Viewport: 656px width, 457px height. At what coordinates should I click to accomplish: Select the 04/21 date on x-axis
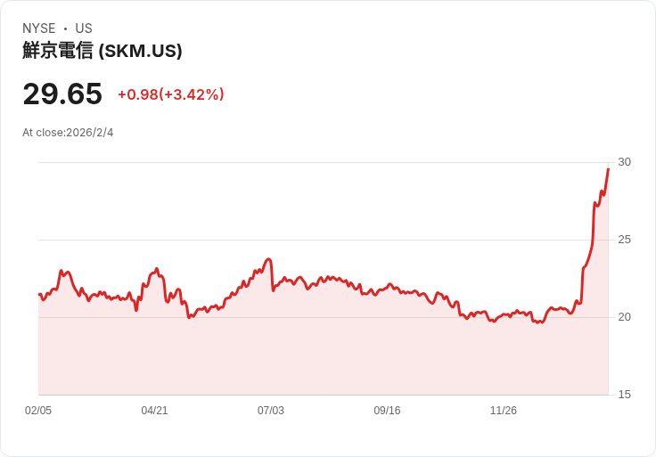154,411
